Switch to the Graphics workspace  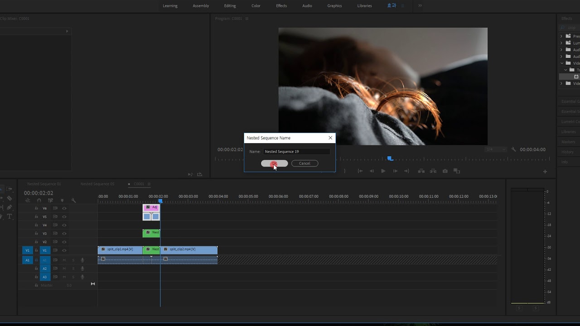click(x=334, y=6)
